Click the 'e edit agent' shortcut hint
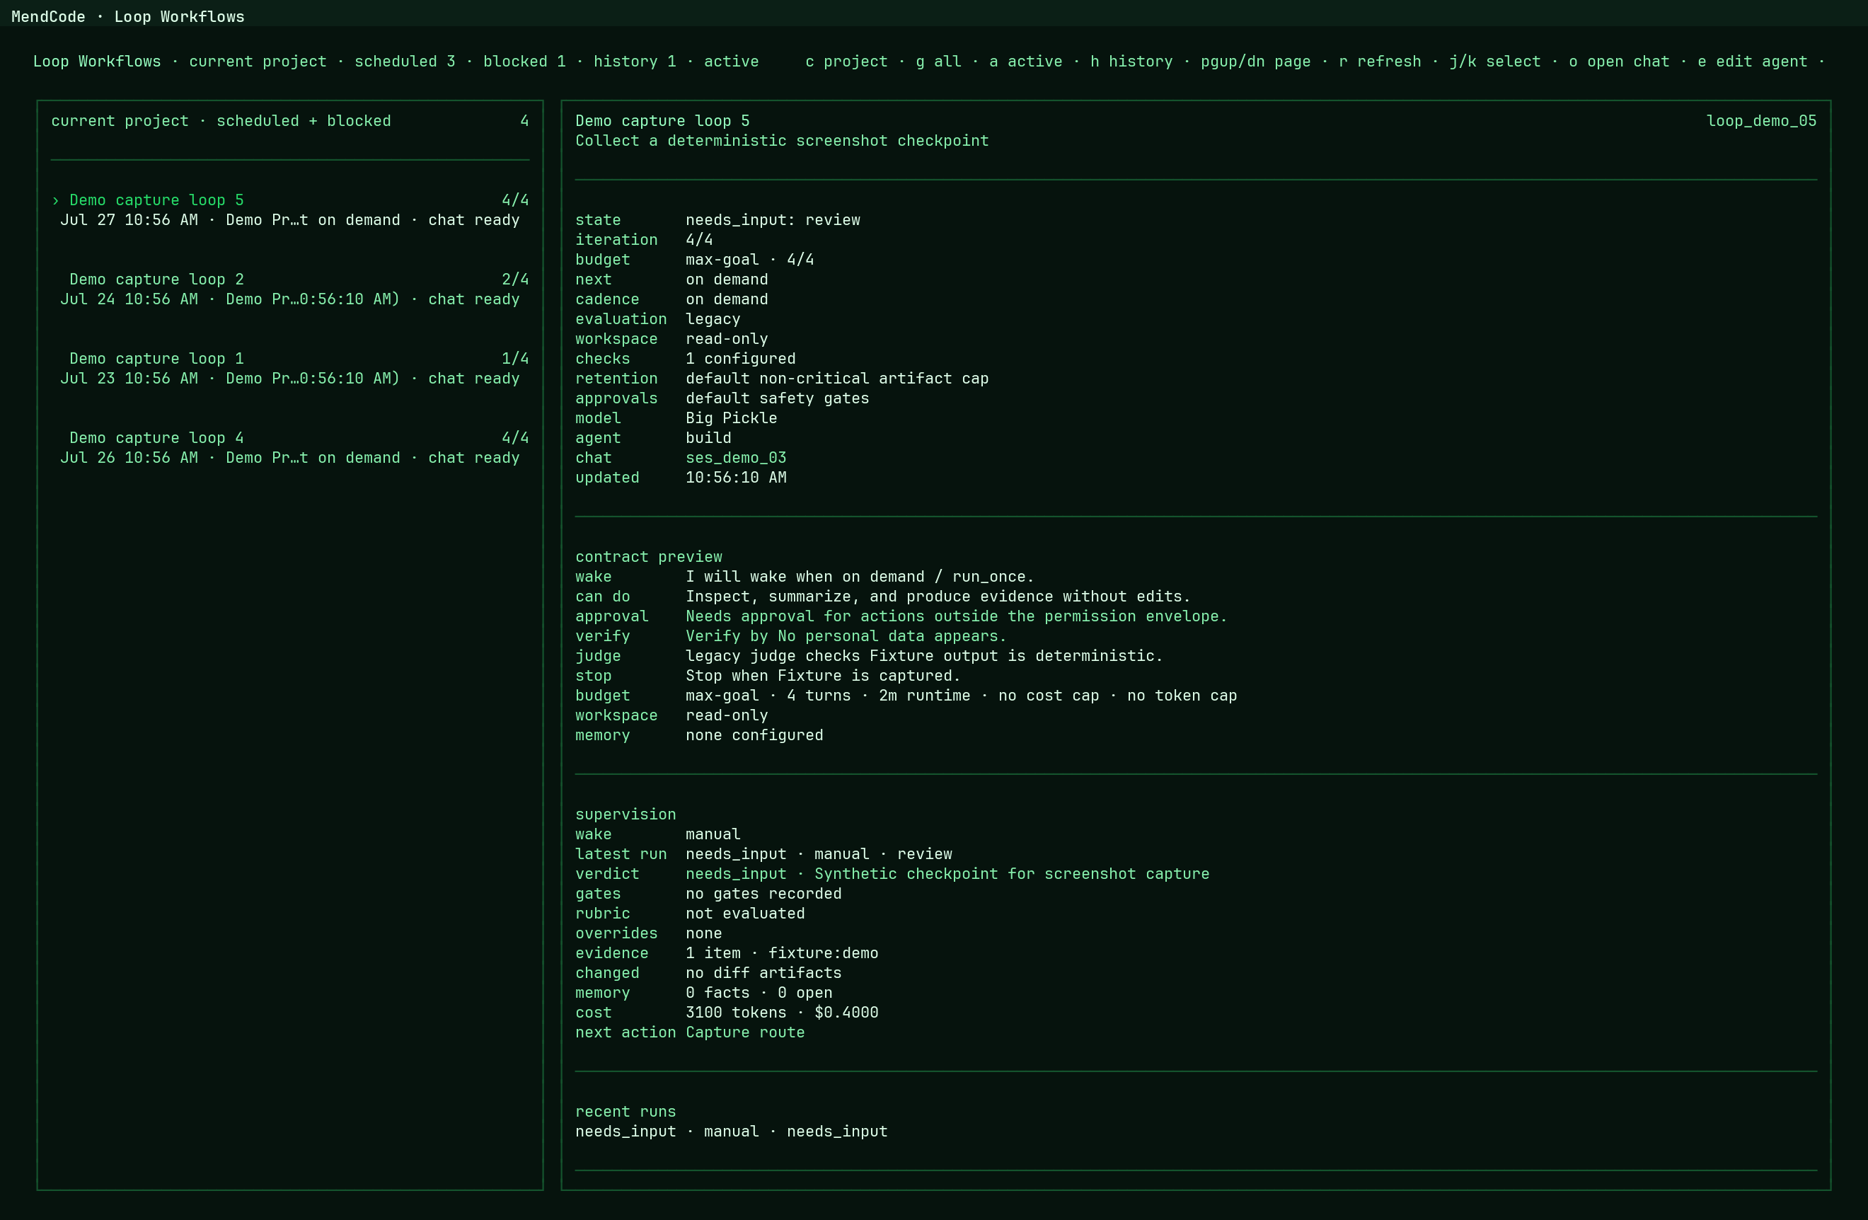1868x1220 pixels. (x=1752, y=62)
